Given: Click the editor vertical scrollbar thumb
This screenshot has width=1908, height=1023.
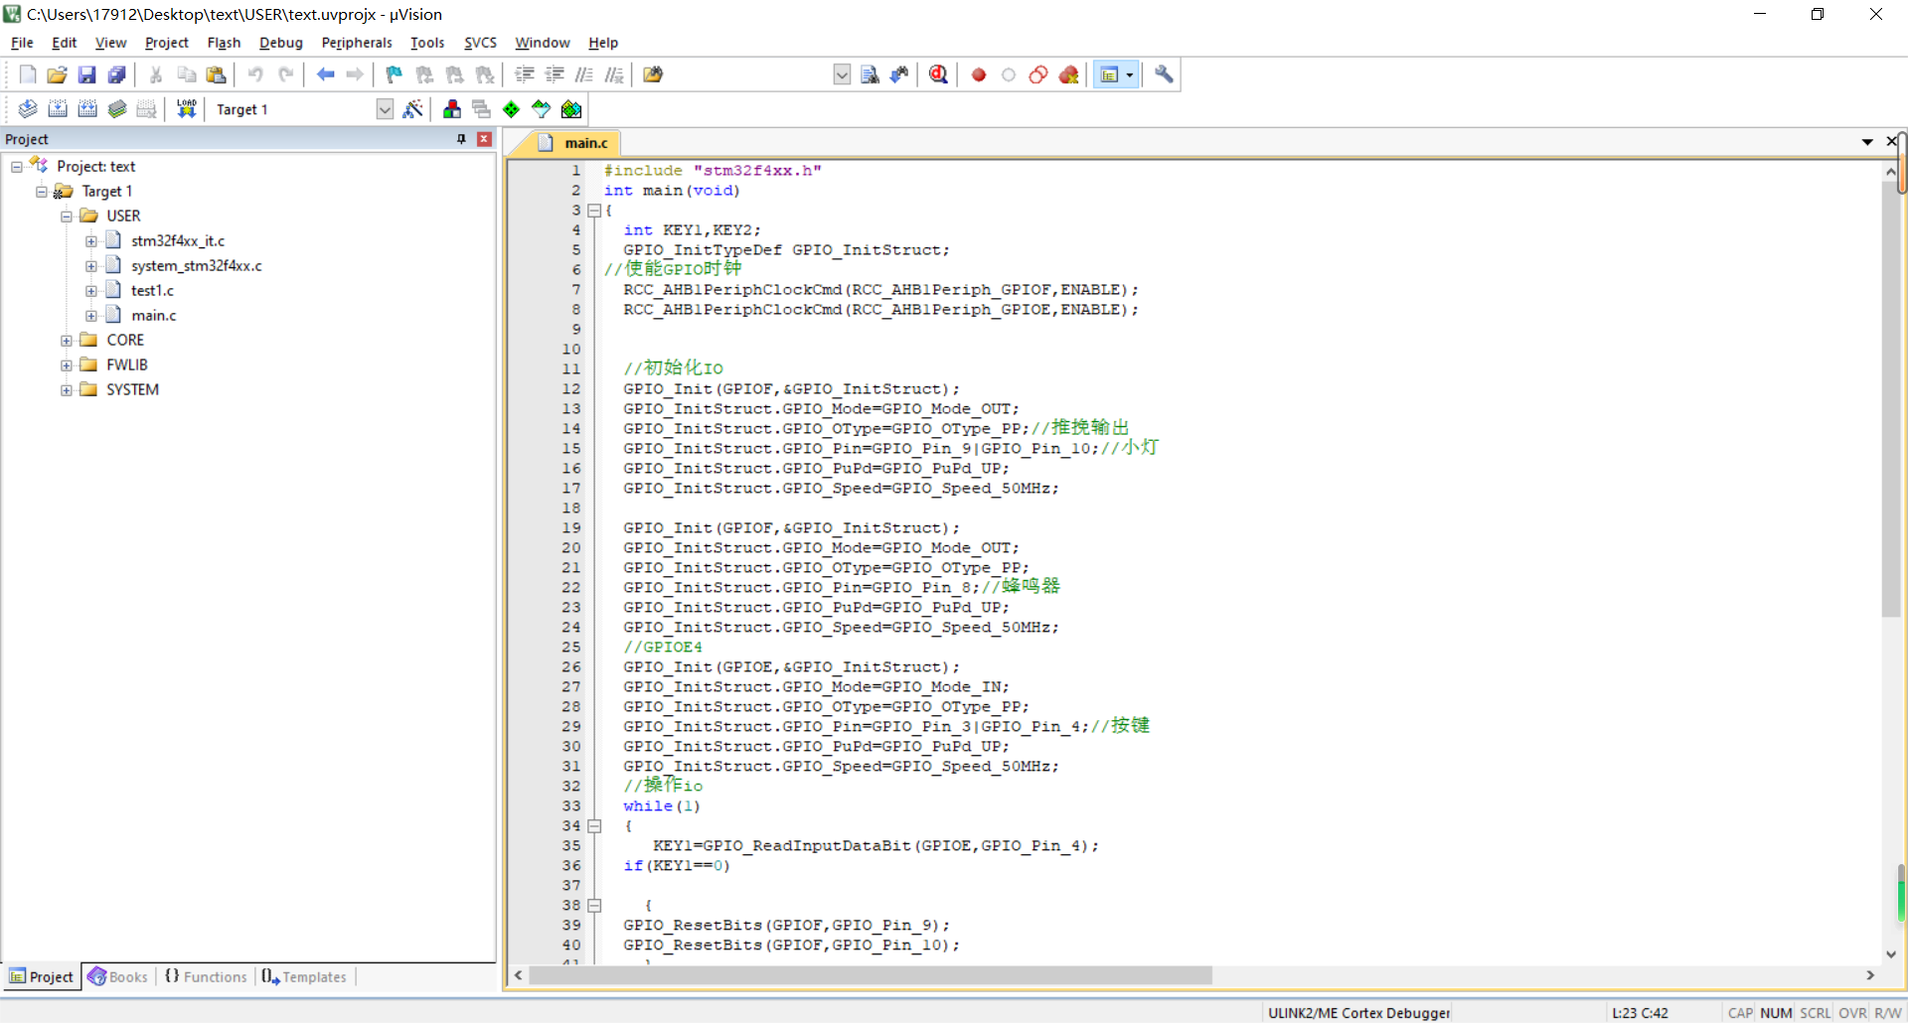Looking at the screenshot, I should pyautogui.click(x=1891, y=397).
